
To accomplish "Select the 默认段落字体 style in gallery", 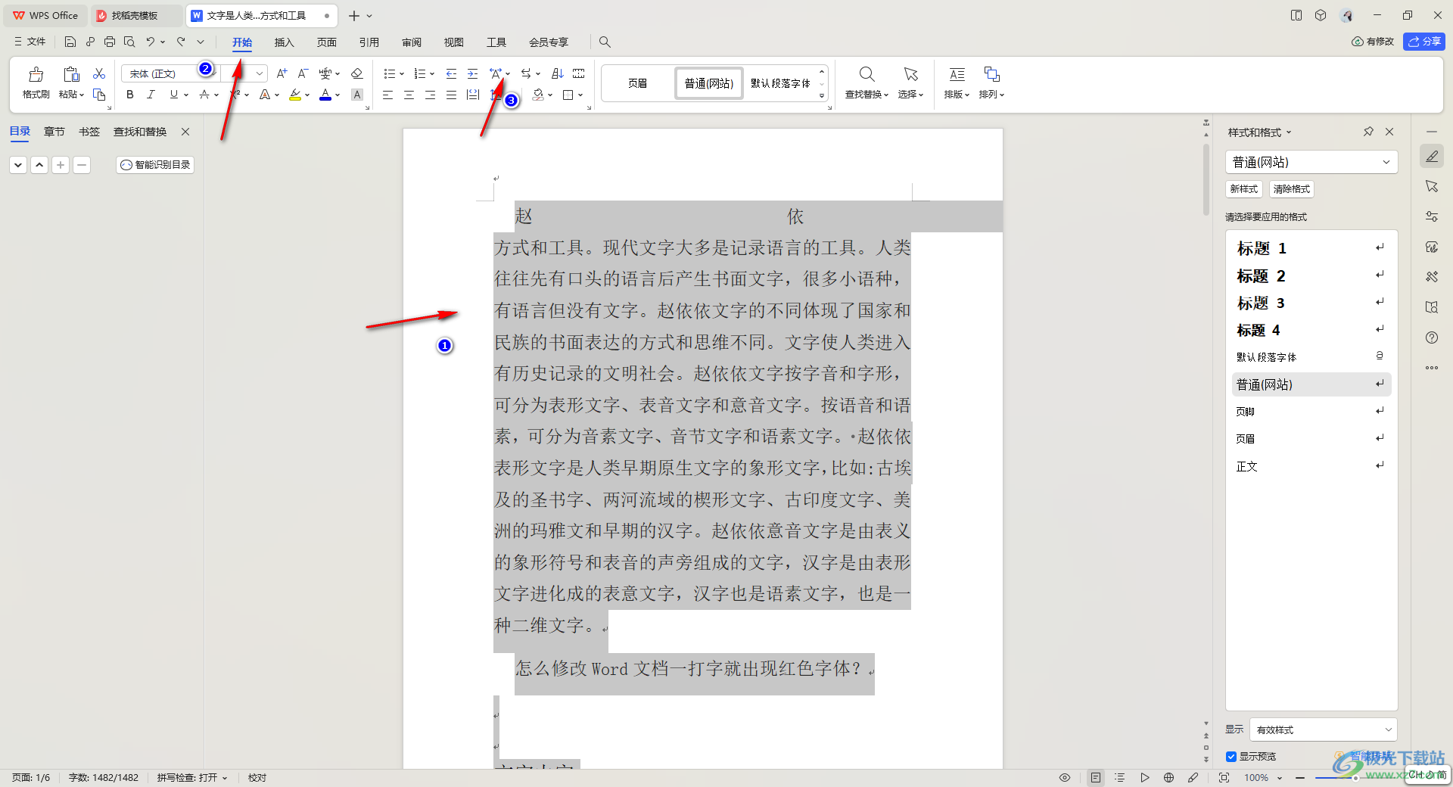I will point(780,83).
